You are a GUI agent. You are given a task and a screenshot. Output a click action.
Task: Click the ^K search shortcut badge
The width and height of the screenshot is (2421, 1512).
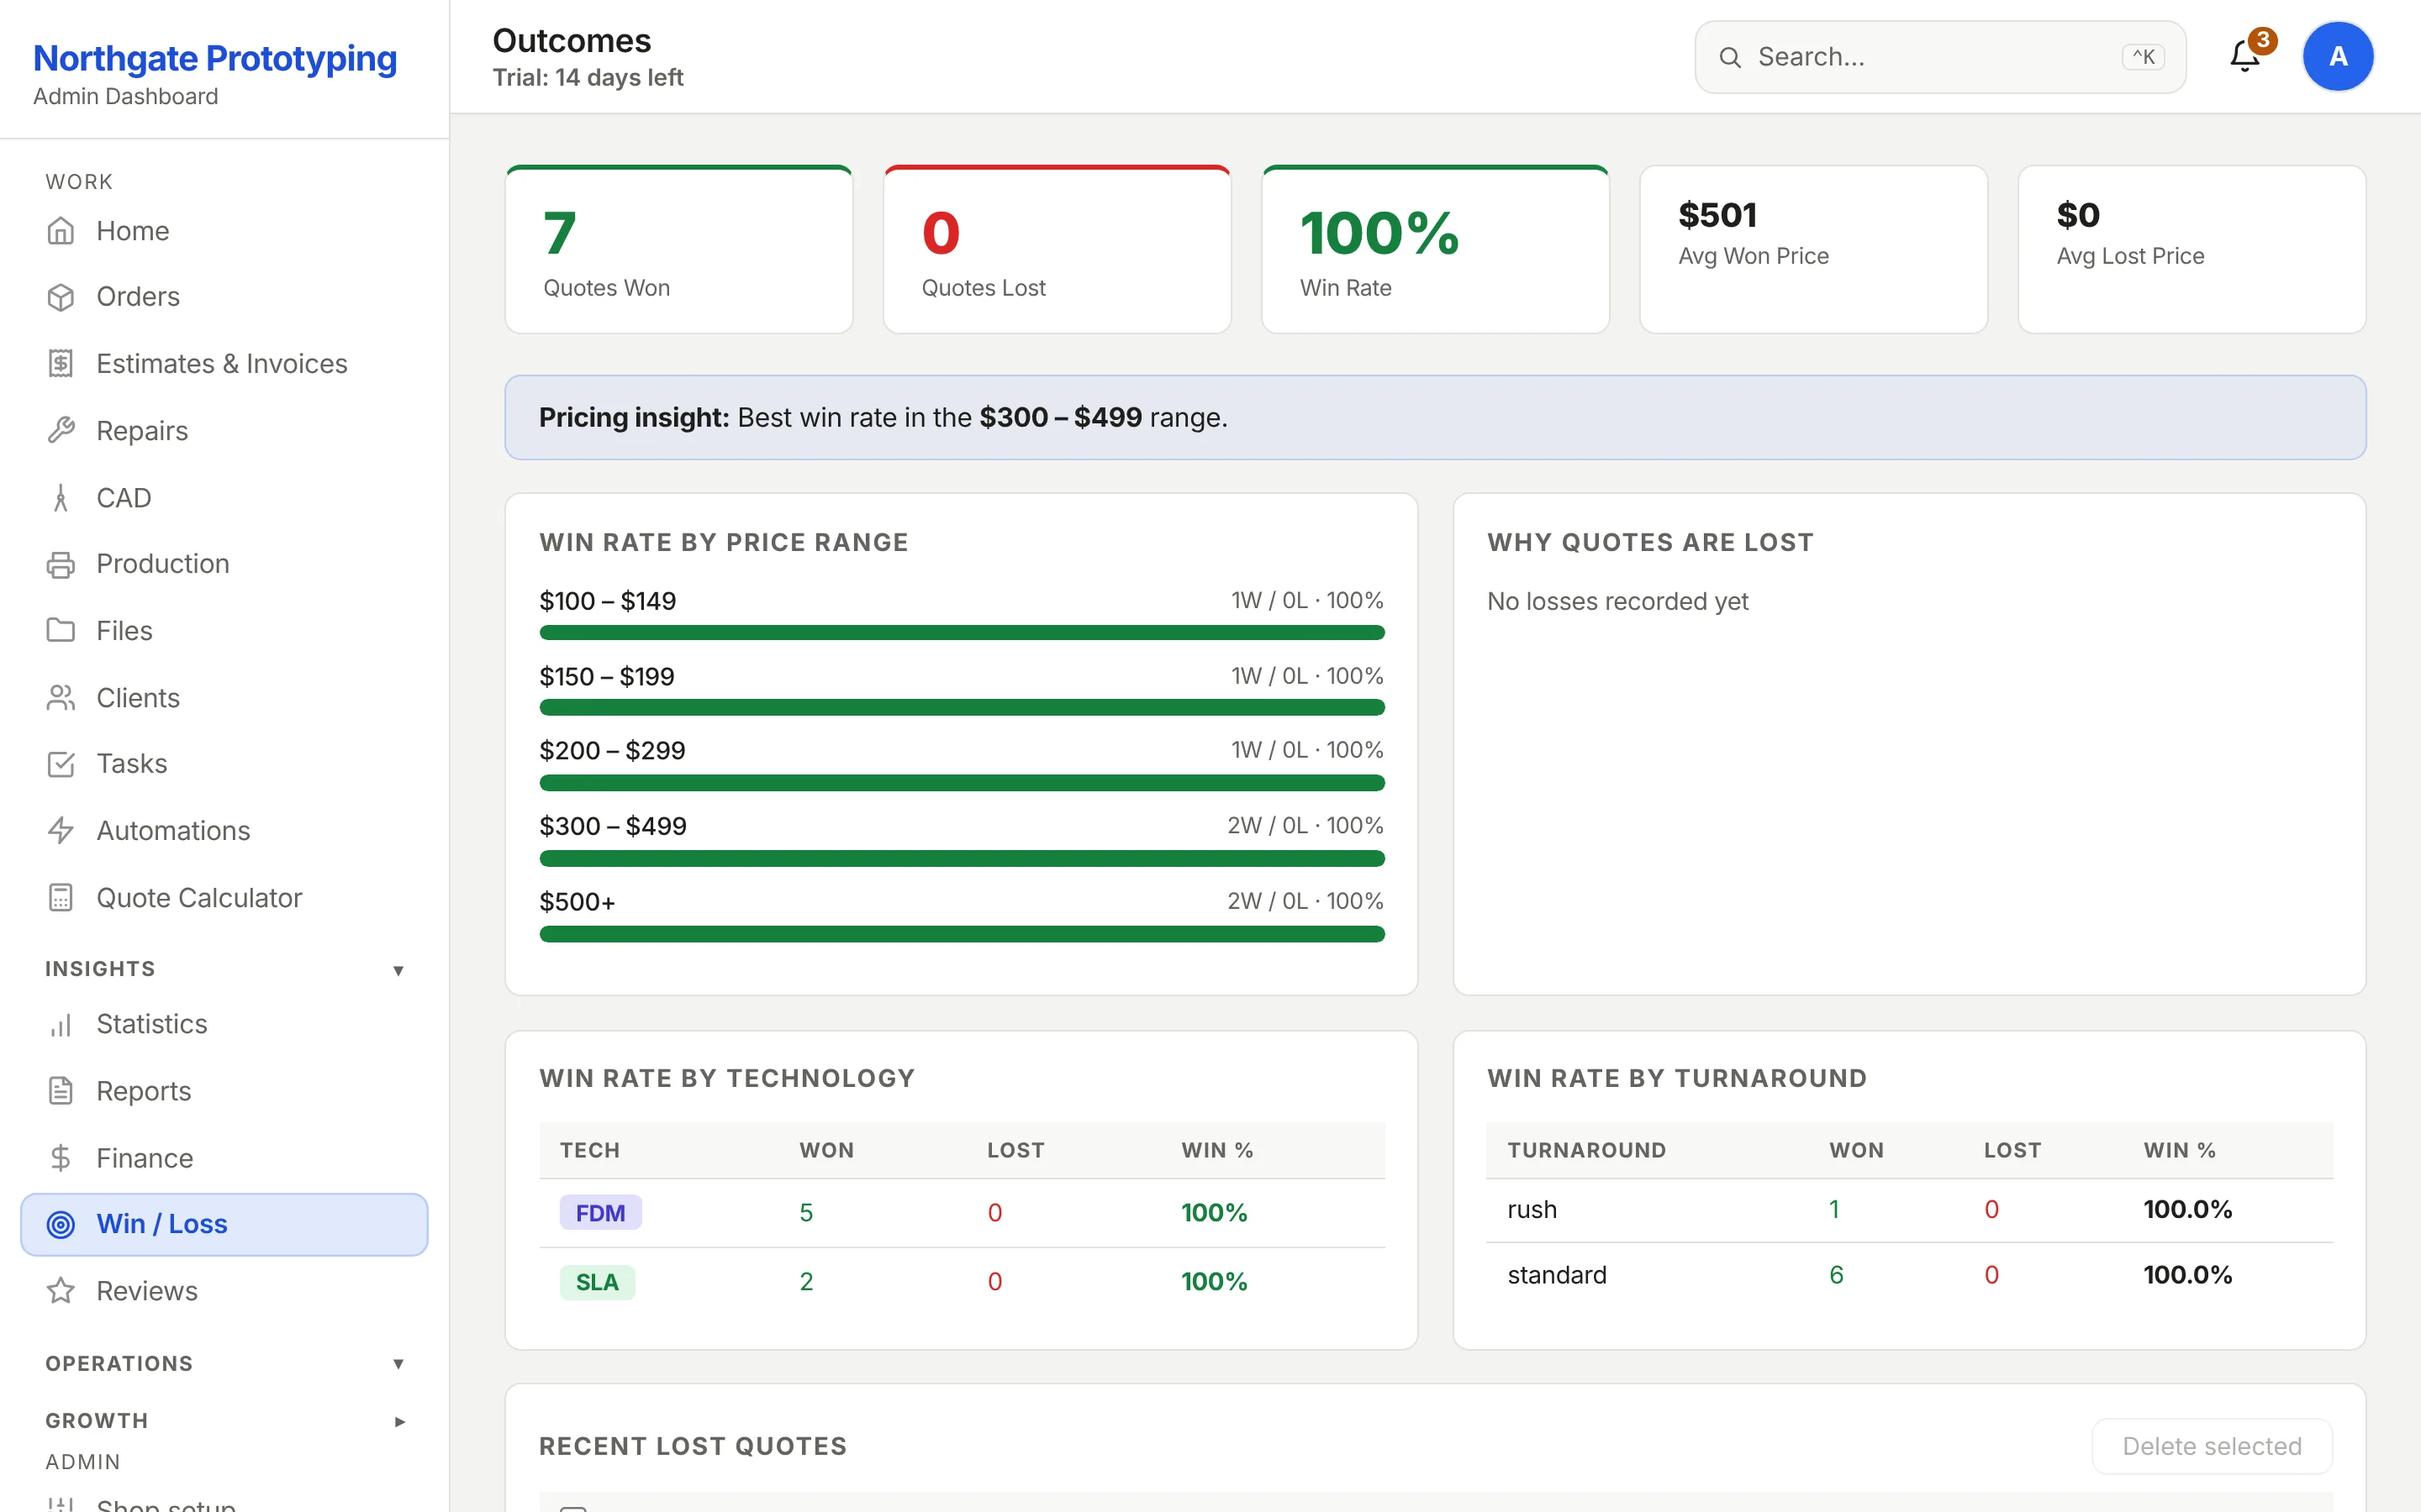[2143, 57]
